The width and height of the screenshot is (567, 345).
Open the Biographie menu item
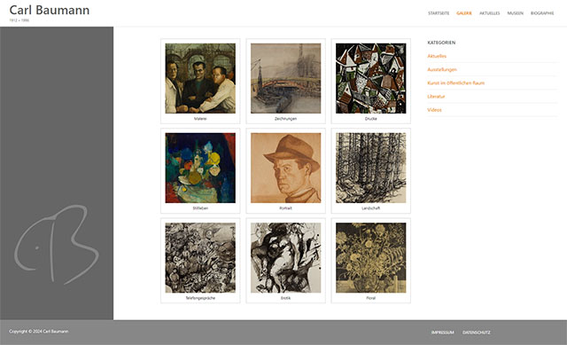coord(542,13)
